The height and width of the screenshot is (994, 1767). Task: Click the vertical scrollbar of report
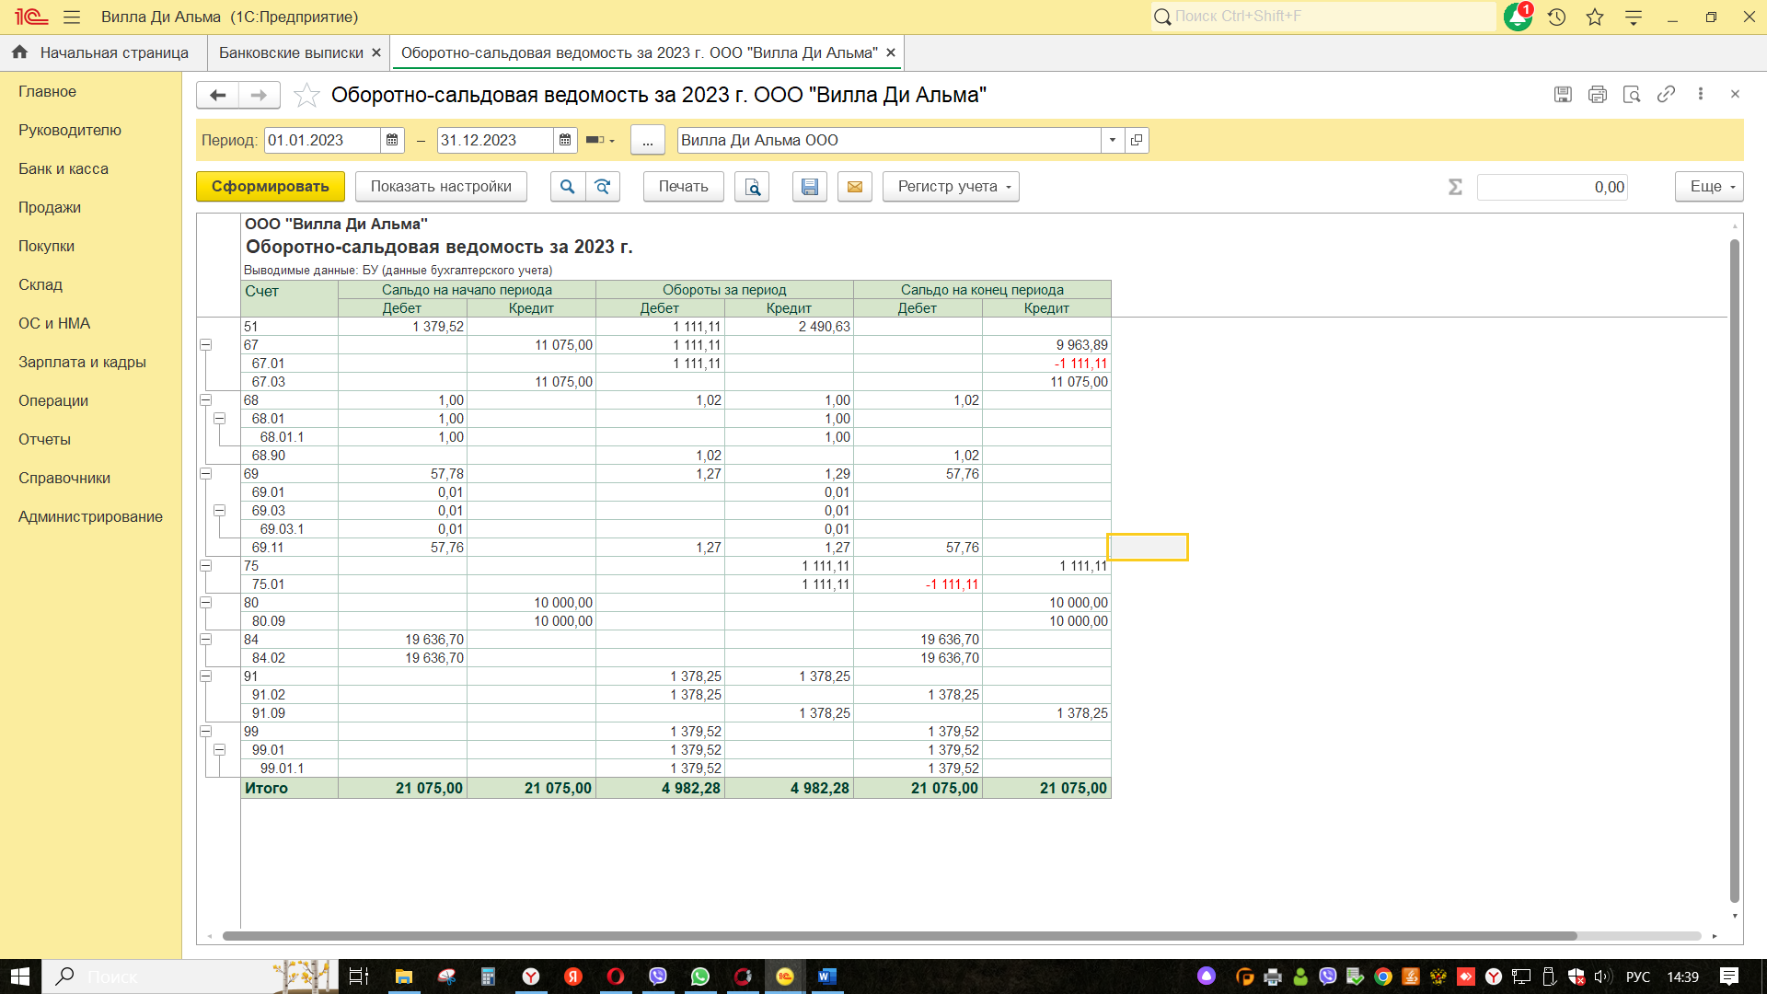pyautogui.click(x=1735, y=571)
